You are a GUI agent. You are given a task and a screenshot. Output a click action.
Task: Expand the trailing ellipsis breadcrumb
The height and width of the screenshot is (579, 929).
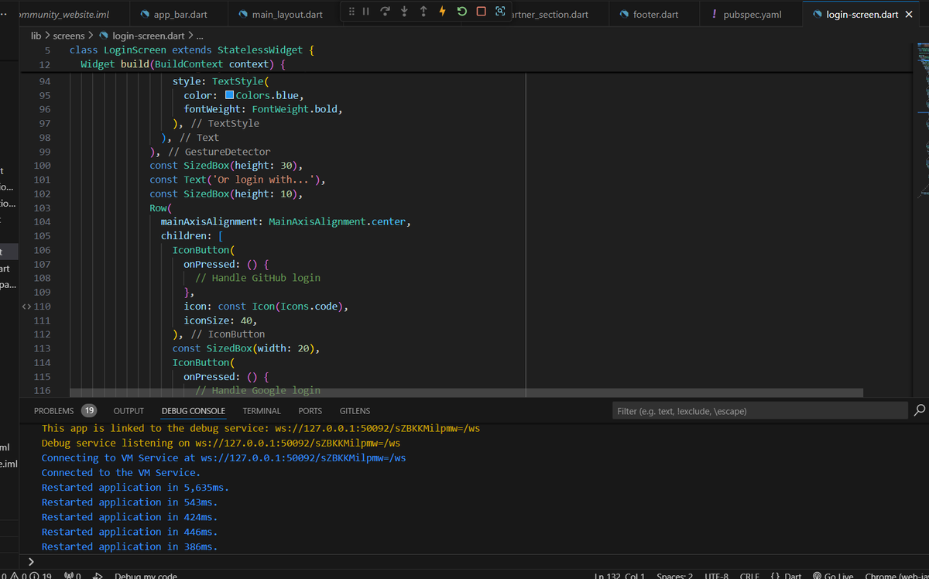(x=201, y=36)
